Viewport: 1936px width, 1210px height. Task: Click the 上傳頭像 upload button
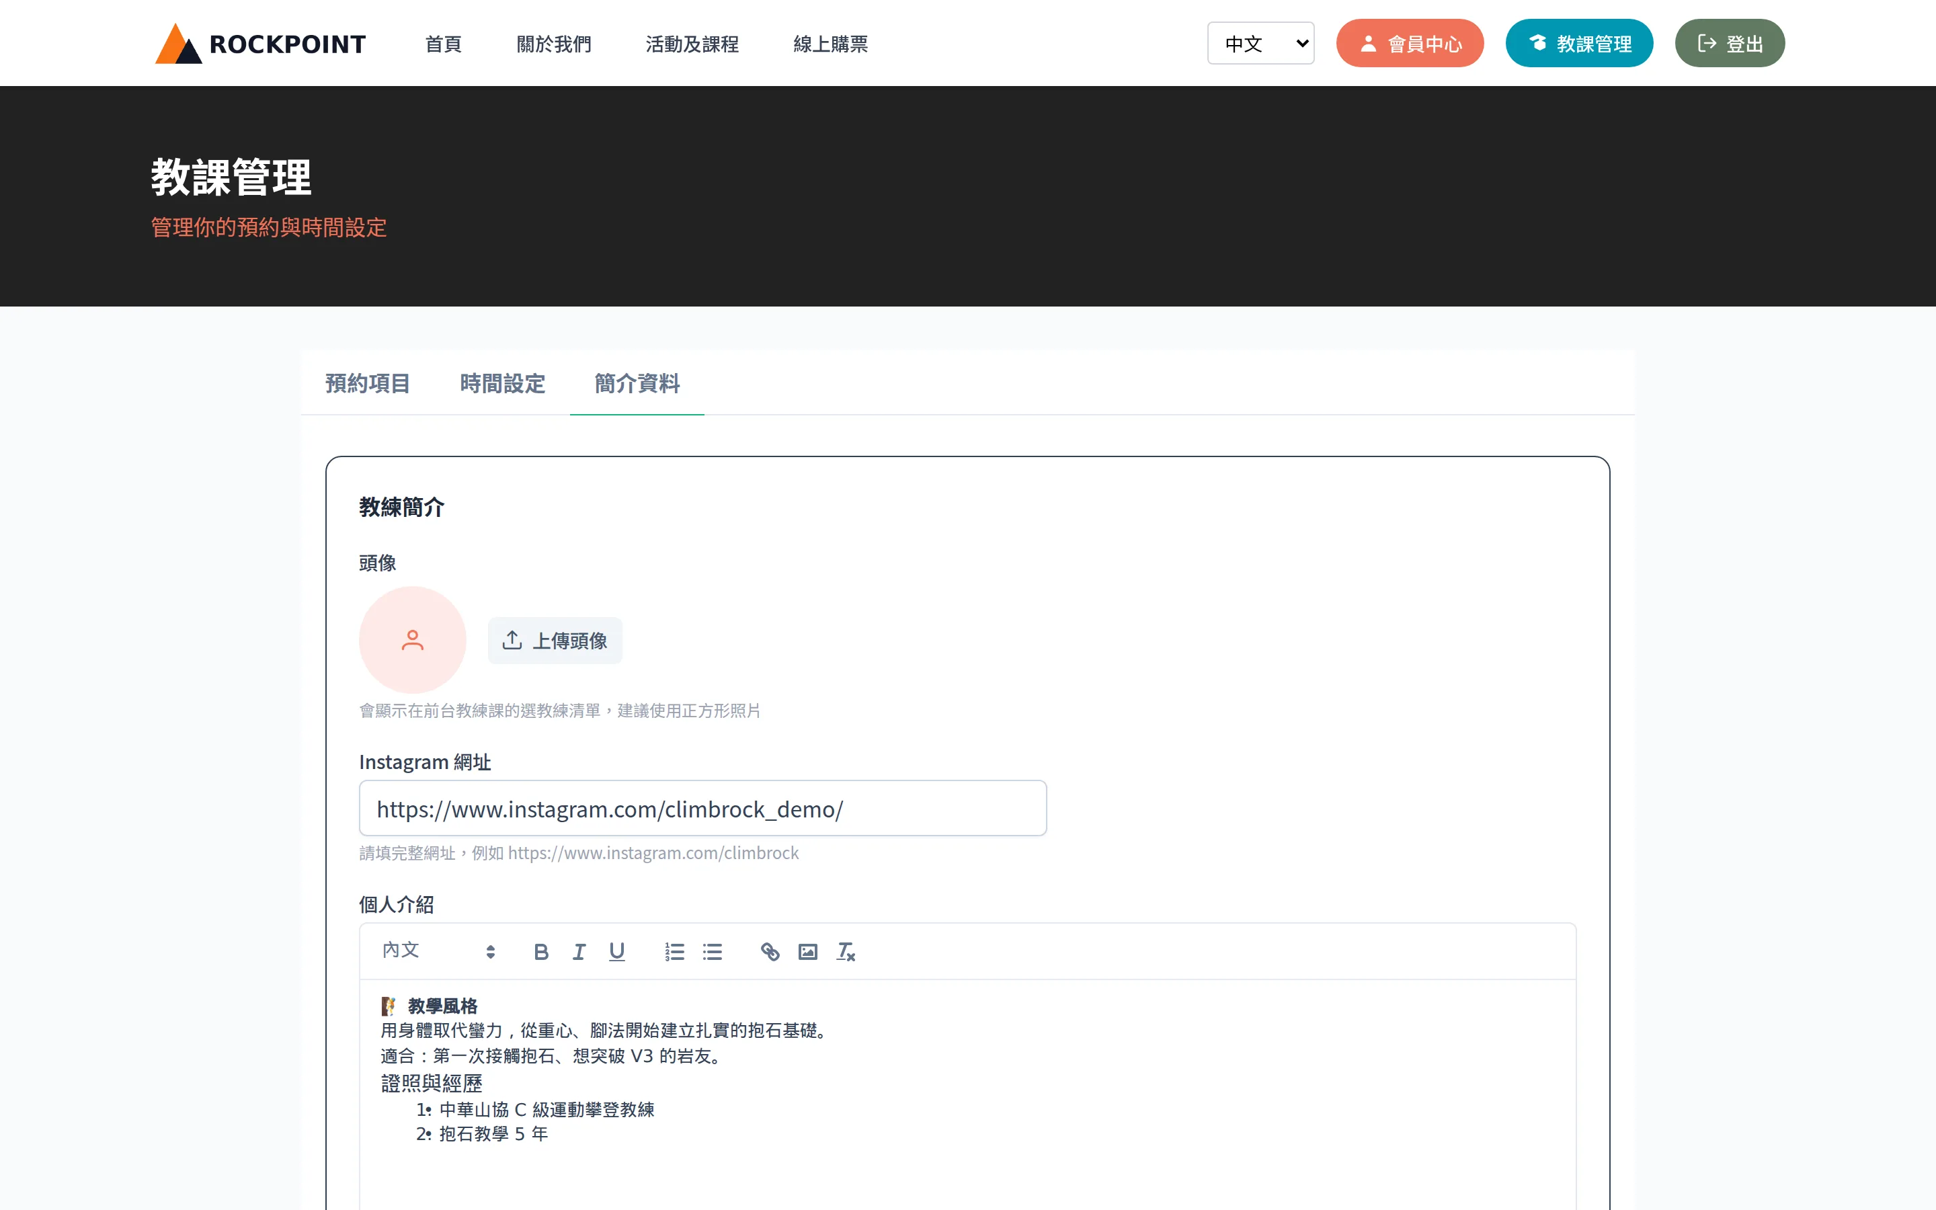tap(555, 640)
